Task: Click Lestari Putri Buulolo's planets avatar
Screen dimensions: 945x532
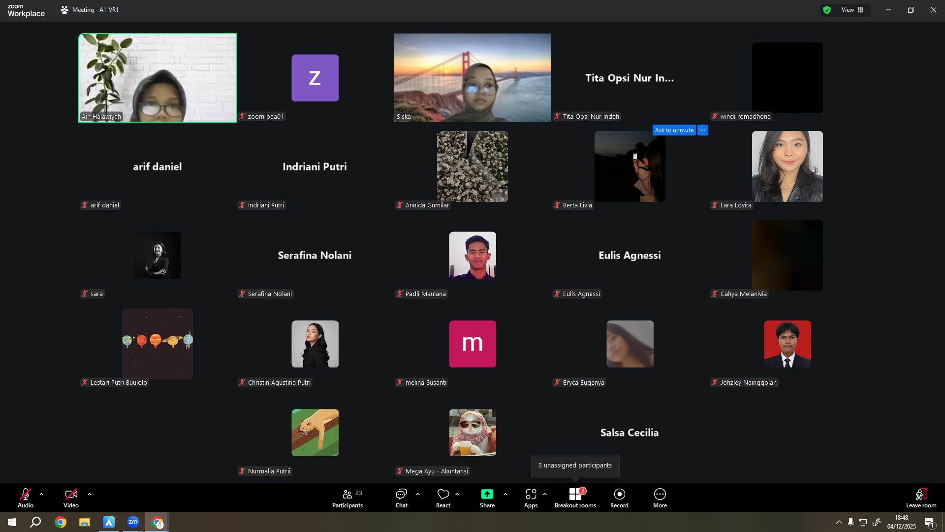Action: click(157, 344)
